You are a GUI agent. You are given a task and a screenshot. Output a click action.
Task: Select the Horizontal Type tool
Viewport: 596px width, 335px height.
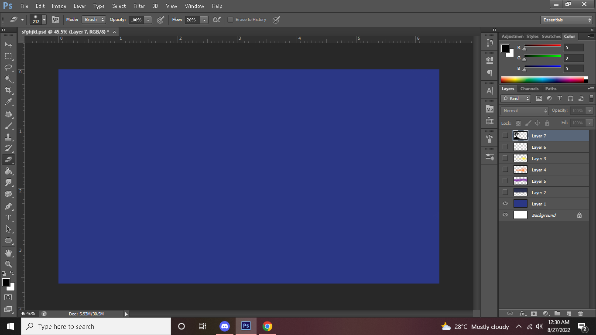tap(8, 217)
